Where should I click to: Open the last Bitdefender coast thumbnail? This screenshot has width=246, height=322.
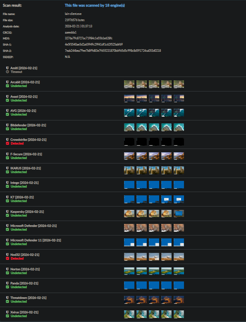pyautogui.click(x=179, y=127)
